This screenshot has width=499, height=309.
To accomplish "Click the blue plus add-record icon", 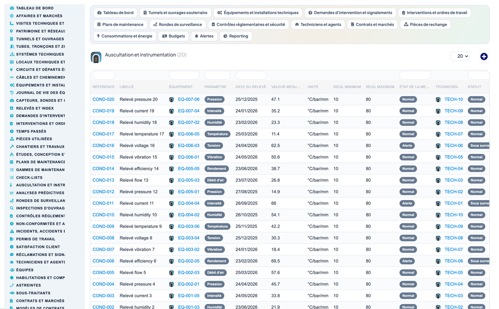I will click(484, 57).
